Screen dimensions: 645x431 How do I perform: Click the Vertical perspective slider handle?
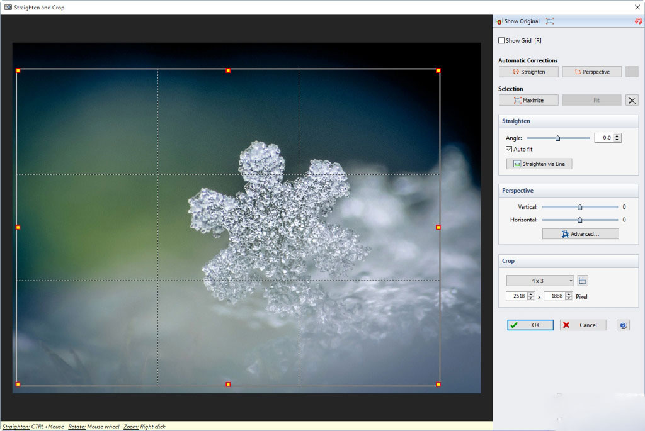(x=580, y=207)
